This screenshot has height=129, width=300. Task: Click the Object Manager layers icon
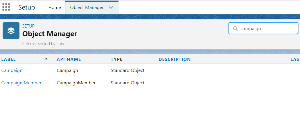pos(11,30)
